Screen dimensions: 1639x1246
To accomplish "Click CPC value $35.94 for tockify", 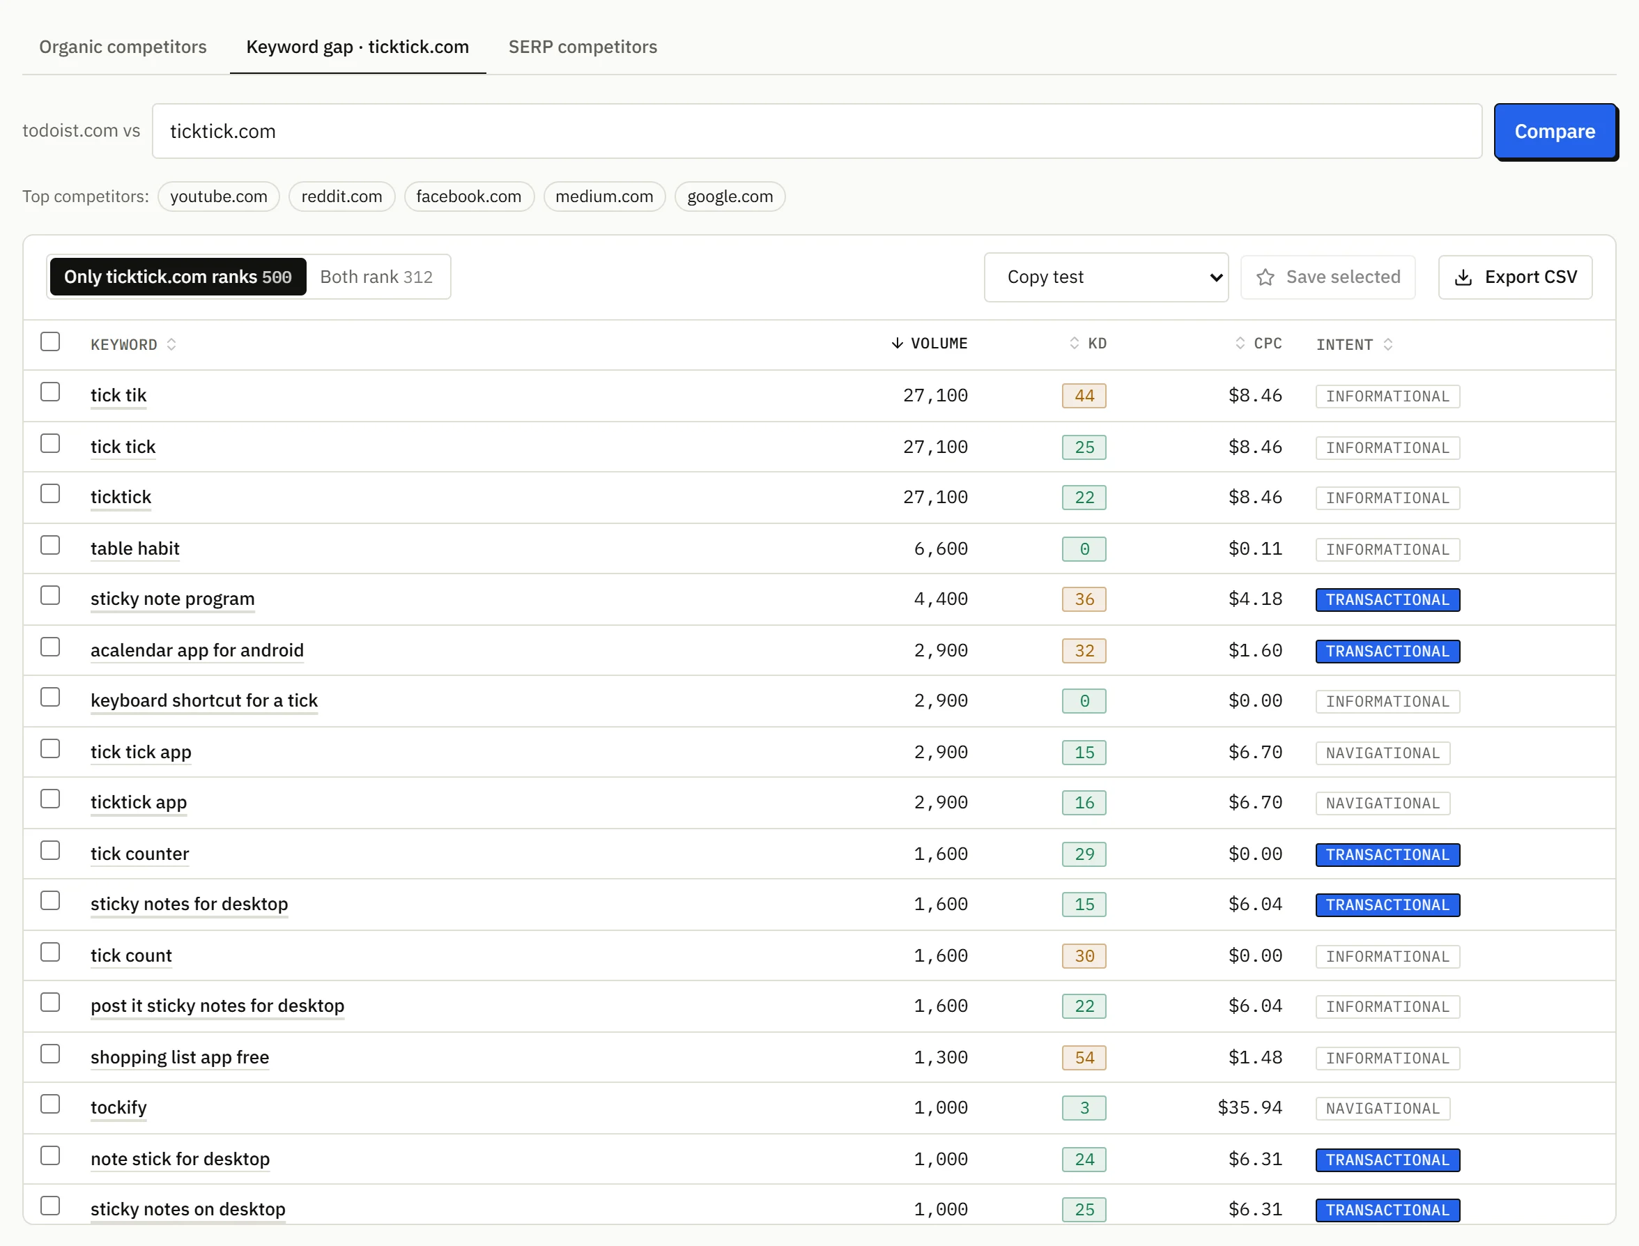I will point(1249,1108).
